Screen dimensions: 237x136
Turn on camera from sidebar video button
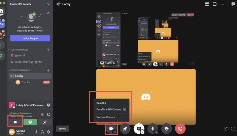click(x=15, y=122)
